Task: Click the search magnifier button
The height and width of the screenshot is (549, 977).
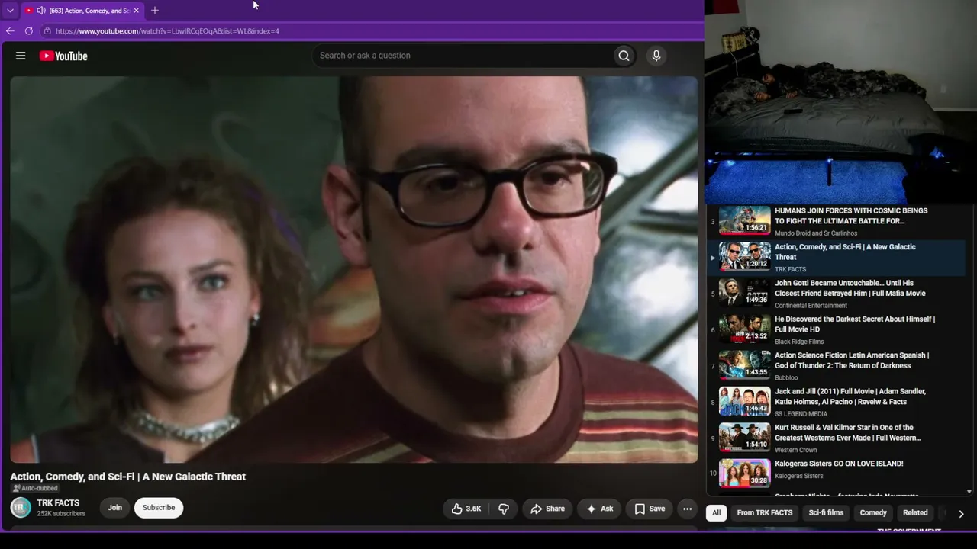Action: 624,56
